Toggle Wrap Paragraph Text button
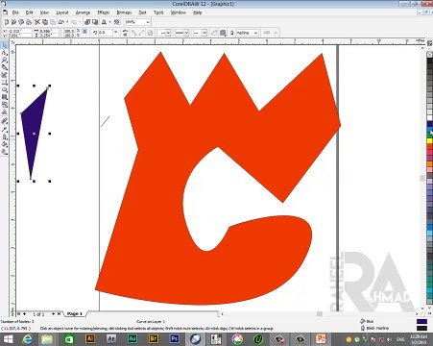Viewport: 433px width, 346px height. tap(223, 33)
